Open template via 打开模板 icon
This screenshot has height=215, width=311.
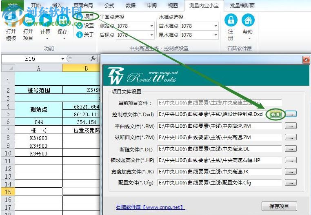[x=11, y=20]
